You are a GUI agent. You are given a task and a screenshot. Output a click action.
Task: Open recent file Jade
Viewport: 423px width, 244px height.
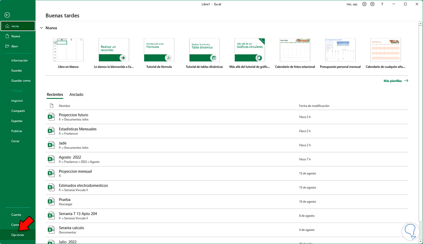227,145
